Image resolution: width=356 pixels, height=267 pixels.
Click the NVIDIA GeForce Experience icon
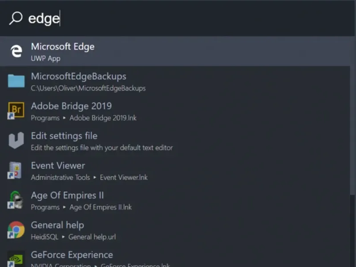[x=16, y=259]
